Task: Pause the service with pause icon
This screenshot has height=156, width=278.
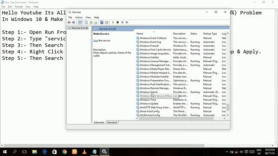Action: [122, 23]
